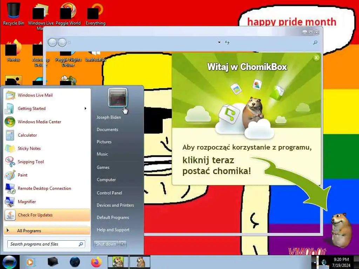Open Getting Started in Start menu

pos(47,109)
